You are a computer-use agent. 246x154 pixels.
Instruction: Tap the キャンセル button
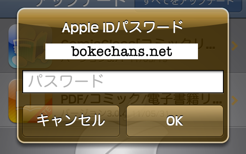pos(71,121)
